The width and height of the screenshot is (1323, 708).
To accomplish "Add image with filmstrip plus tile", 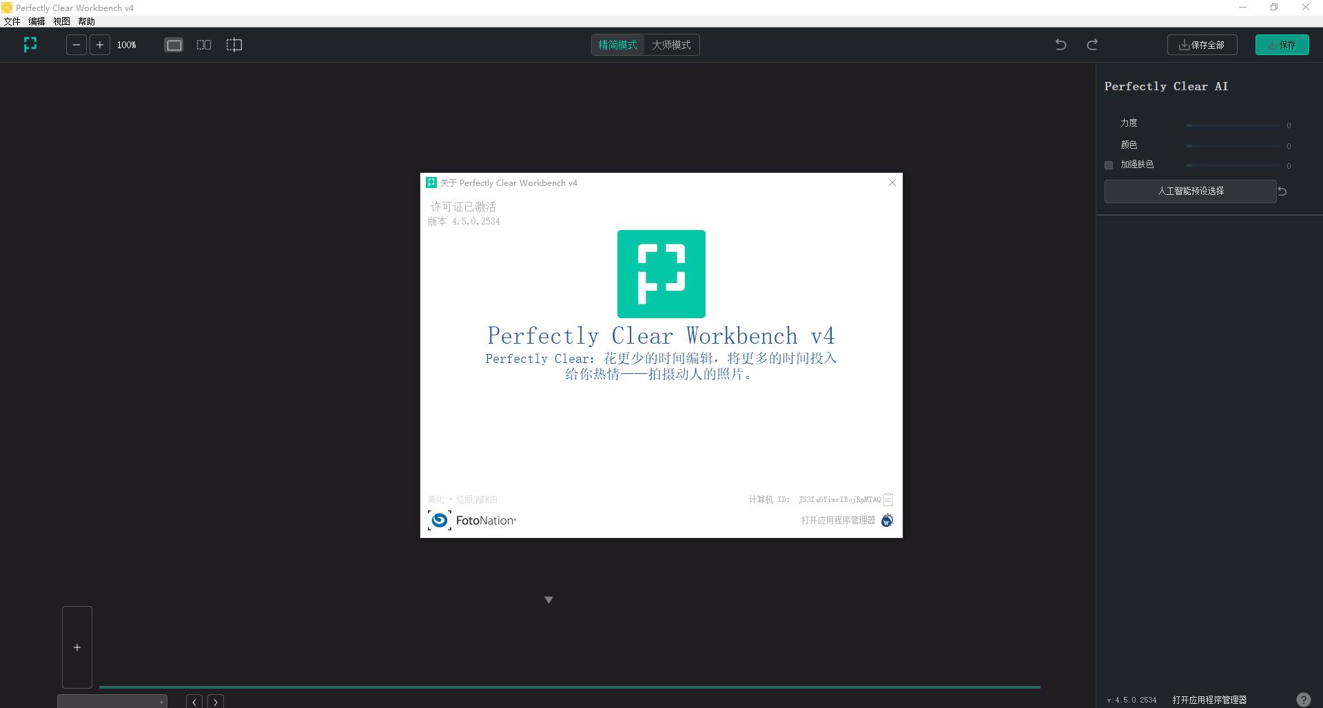I will [77, 647].
